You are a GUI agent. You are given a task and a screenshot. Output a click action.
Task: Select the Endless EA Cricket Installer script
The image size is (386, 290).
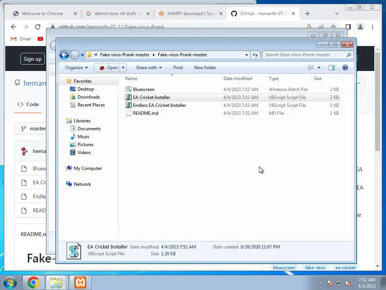pyautogui.click(x=232, y=105)
